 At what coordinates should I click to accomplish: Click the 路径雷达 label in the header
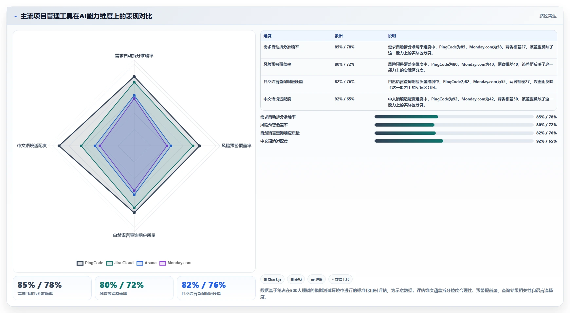point(548,16)
